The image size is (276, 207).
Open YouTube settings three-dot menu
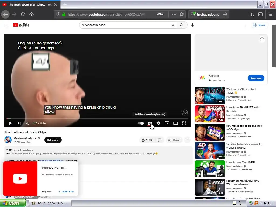click(x=246, y=25)
